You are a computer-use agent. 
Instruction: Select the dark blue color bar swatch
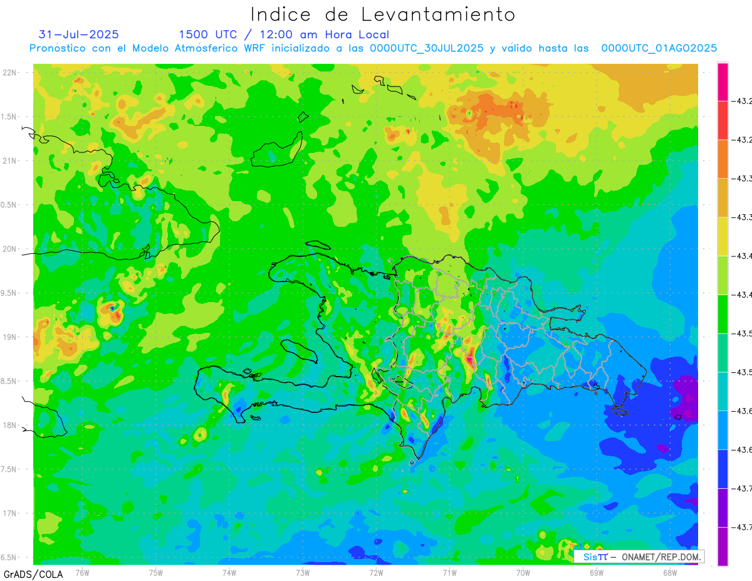pyautogui.click(x=723, y=469)
